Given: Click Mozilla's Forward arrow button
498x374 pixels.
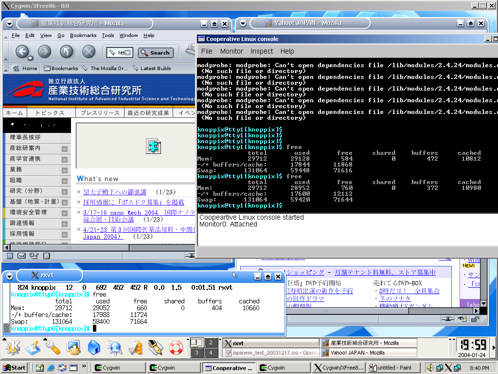Looking at the screenshot, I should [x=44, y=51].
